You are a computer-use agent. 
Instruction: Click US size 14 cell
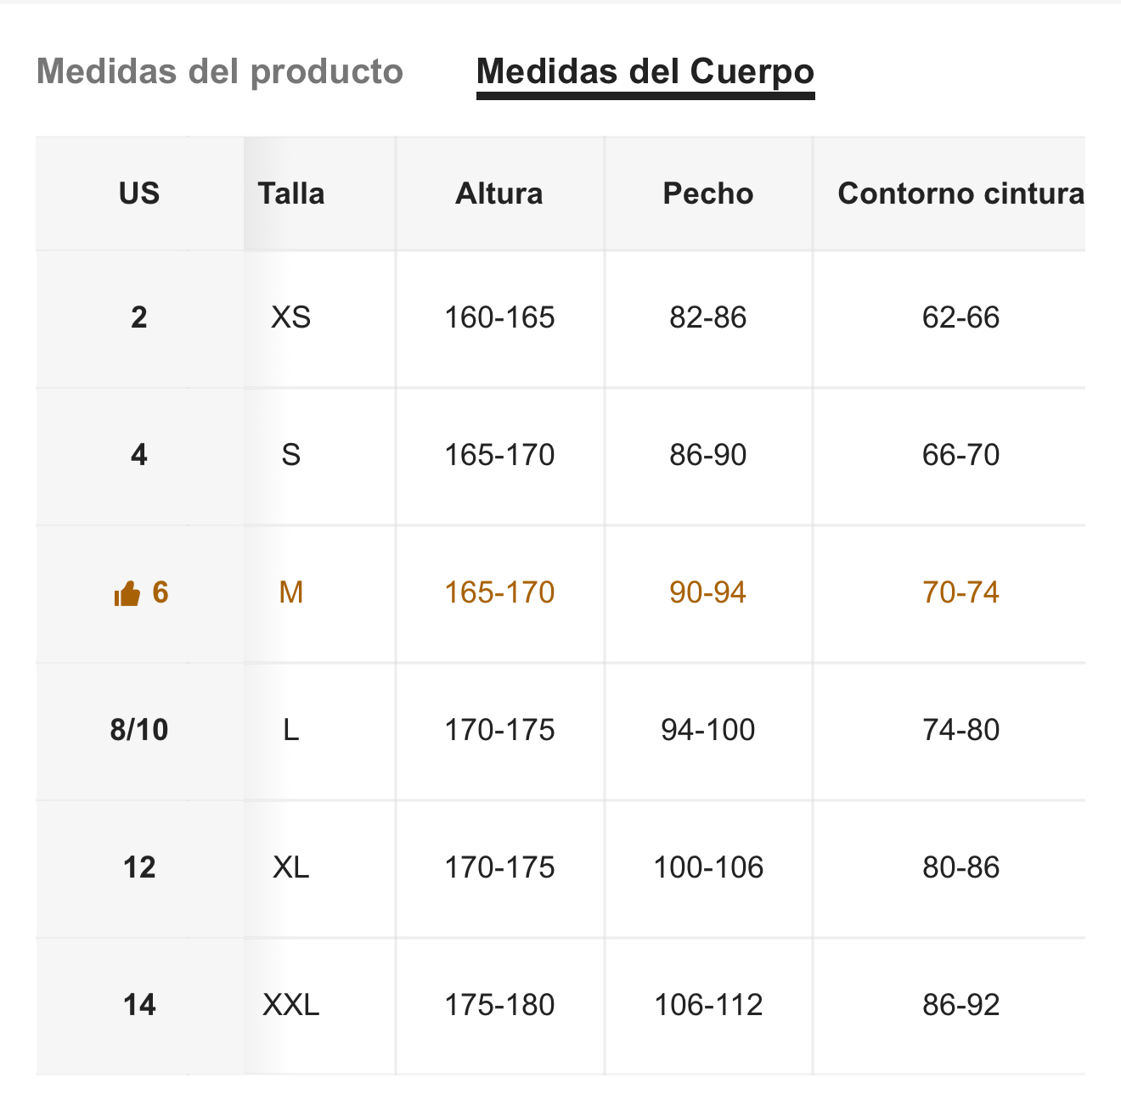(x=139, y=1005)
